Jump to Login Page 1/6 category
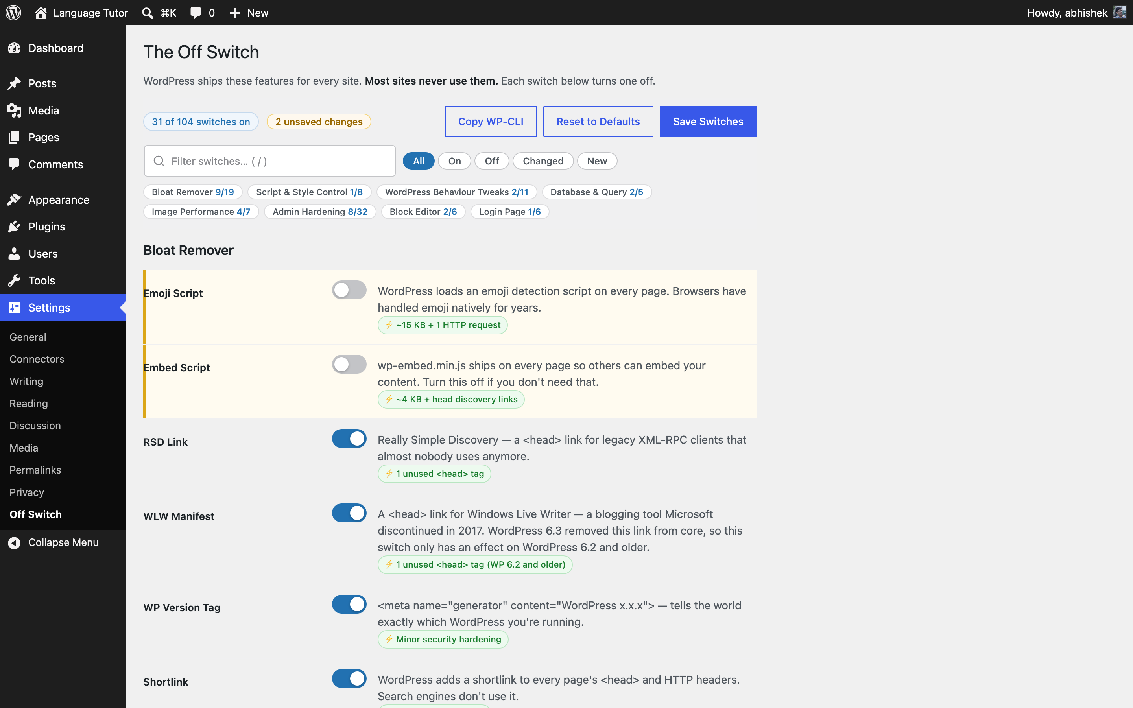Image resolution: width=1133 pixels, height=708 pixels. tap(510, 212)
